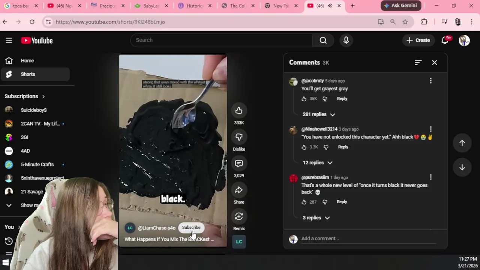Screen dimensions: 480x270
Task: Click the Add a comment field
Action: tap(369, 239)
